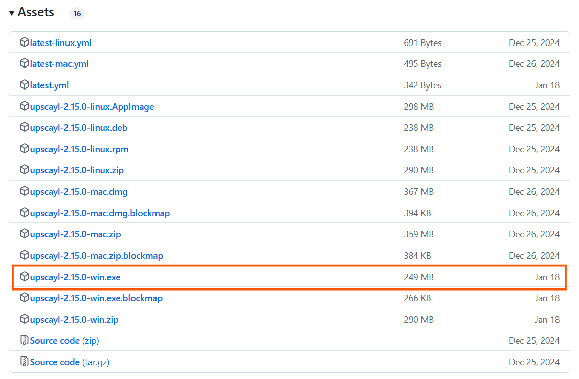
Task: Click the 367 MB size value
Action: point(418,192)
